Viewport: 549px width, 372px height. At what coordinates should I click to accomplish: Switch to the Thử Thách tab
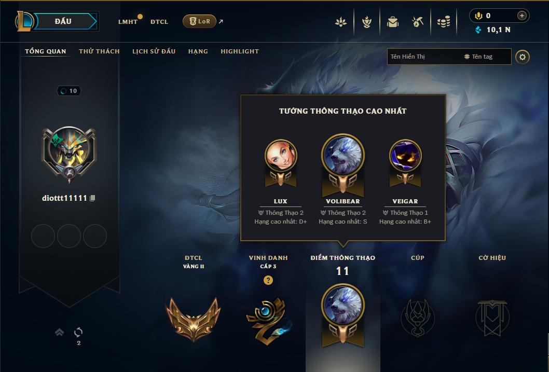100,51
